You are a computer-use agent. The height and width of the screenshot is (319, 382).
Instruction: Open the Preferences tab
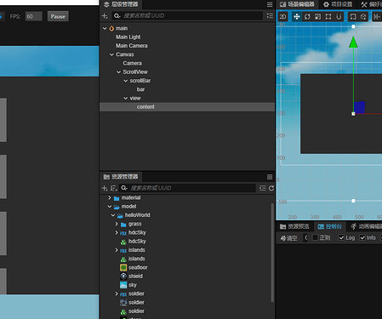tap(371, 4)
